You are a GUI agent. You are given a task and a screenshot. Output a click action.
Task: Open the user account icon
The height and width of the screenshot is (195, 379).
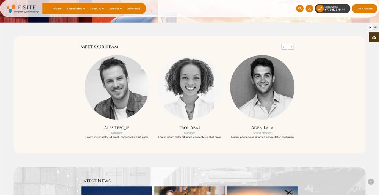pyautogui.click(x=309, y=8)
